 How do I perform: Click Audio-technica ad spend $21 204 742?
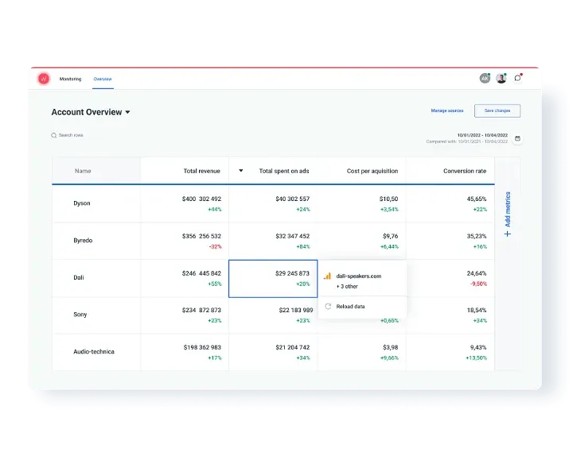292,347
